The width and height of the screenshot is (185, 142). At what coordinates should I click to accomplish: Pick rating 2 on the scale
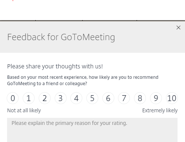45,98
